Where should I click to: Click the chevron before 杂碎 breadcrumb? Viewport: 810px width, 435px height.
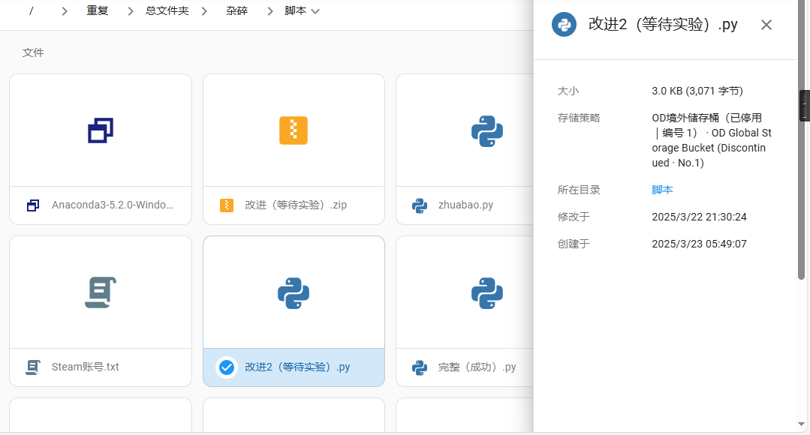(x=204, y=11)
